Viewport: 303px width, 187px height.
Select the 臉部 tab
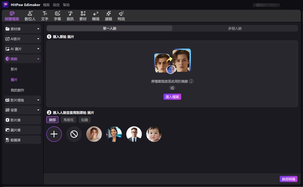tap(52, 120)
